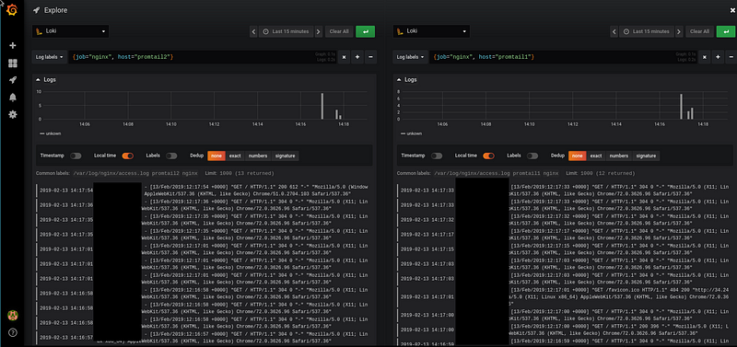Click the tallest bar in left logs graph
The width and height of the screenshot is (737, 347).
322,106
